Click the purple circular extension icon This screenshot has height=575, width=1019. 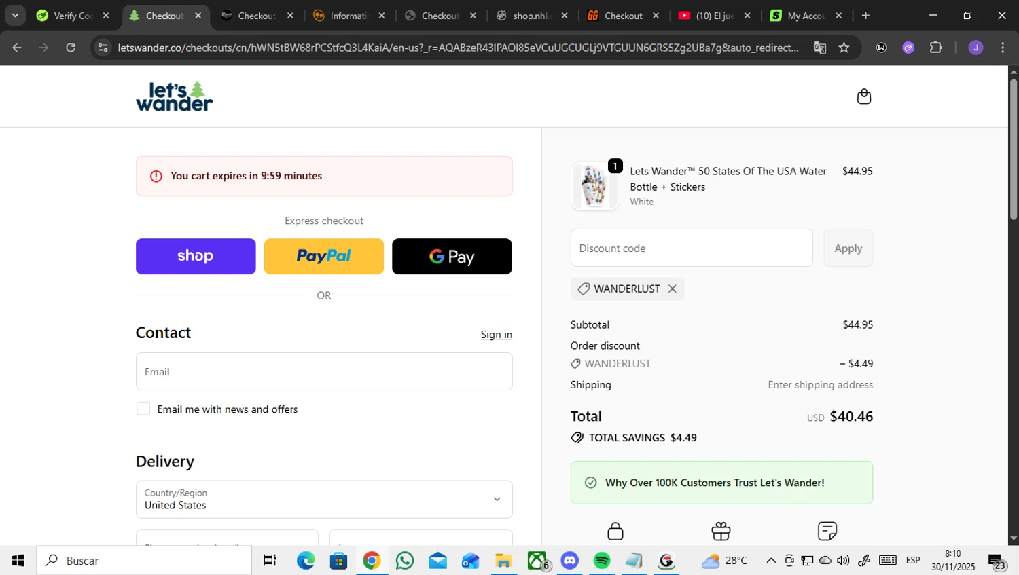[908, 48]
